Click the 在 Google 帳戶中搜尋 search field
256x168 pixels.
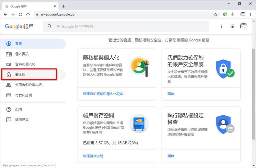(x=126, y=26)
